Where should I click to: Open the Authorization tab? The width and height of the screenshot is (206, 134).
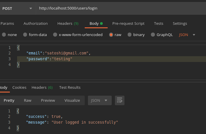pyautogui.click(x=35, y=23)
